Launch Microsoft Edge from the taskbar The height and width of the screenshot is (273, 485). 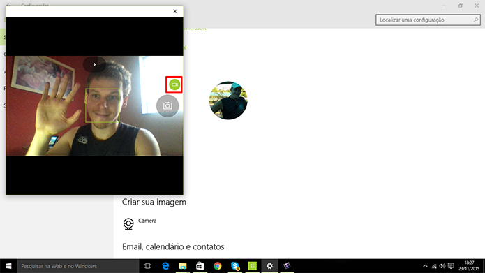pyautogui.click(x=165, y=266)
